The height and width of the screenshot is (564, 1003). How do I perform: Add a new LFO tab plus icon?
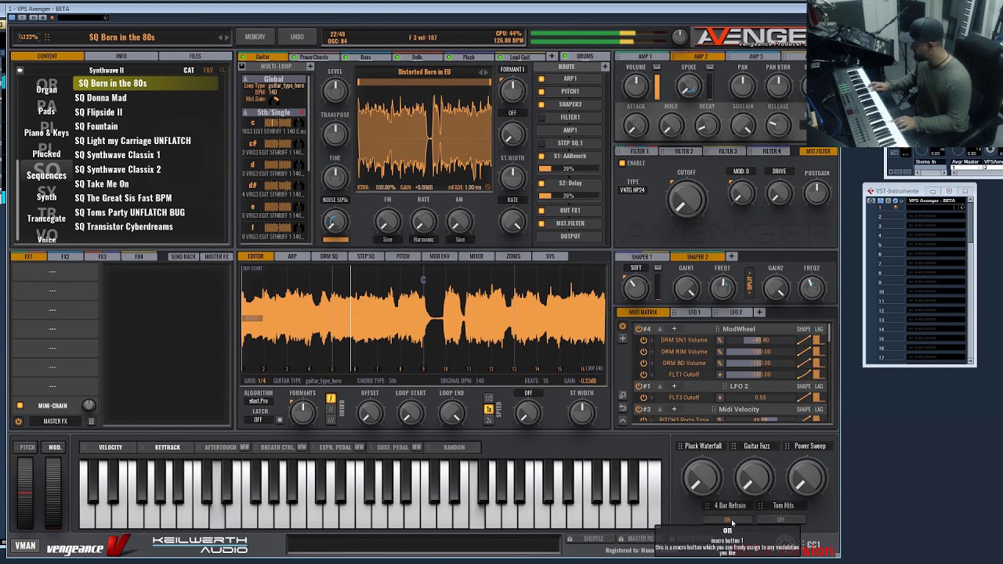[x=759, y=313]
